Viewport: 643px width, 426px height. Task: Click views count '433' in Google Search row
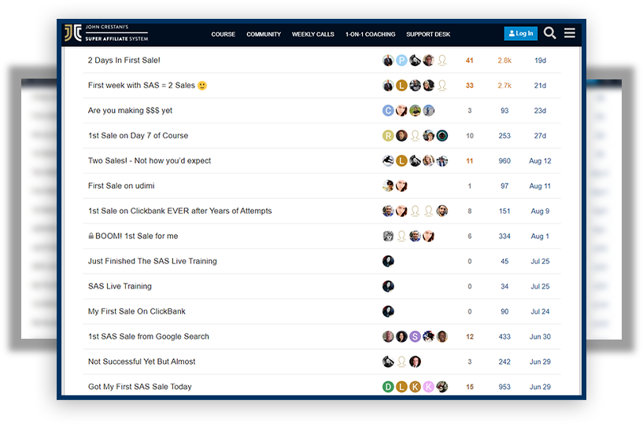pyautogui.click(x=504, y=336)
